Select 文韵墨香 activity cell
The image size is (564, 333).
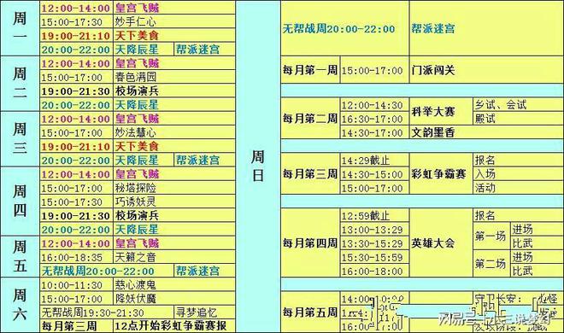tap(486, 132)
